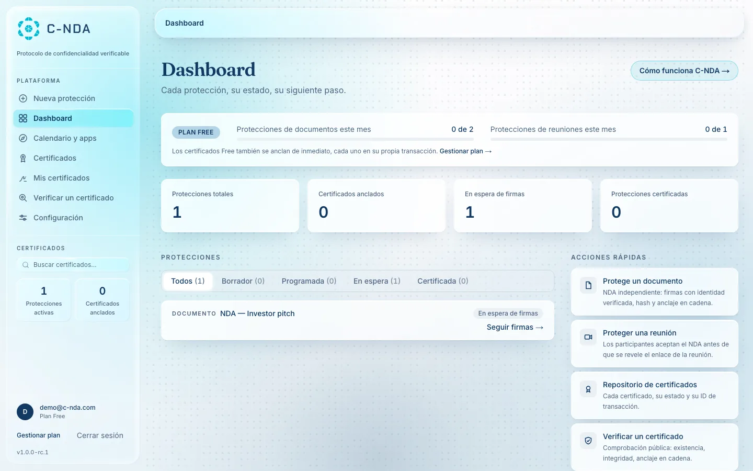753x471 pixels.
Task: Switch to the Borrador (0) tab
Action: [x=243, y=281]
